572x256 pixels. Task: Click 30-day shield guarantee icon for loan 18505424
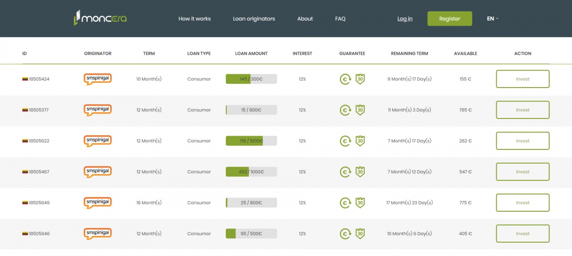click(x=360, y=79)
